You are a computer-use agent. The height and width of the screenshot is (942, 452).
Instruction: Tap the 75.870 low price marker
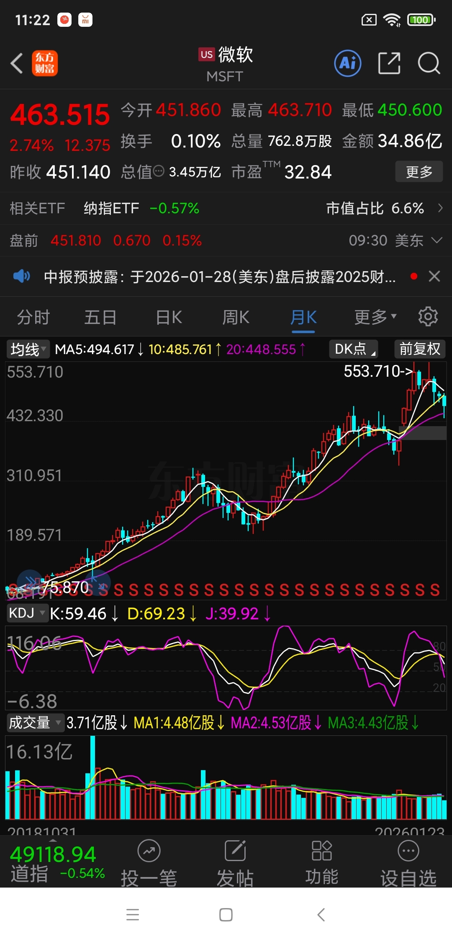tap(65, 587)
